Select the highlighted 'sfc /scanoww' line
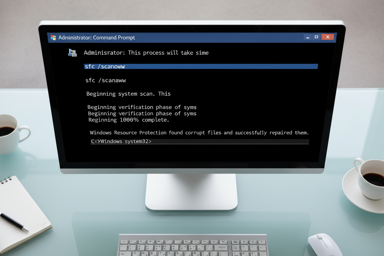Viewport: 384px width, 256px height. tap(105, 66)
